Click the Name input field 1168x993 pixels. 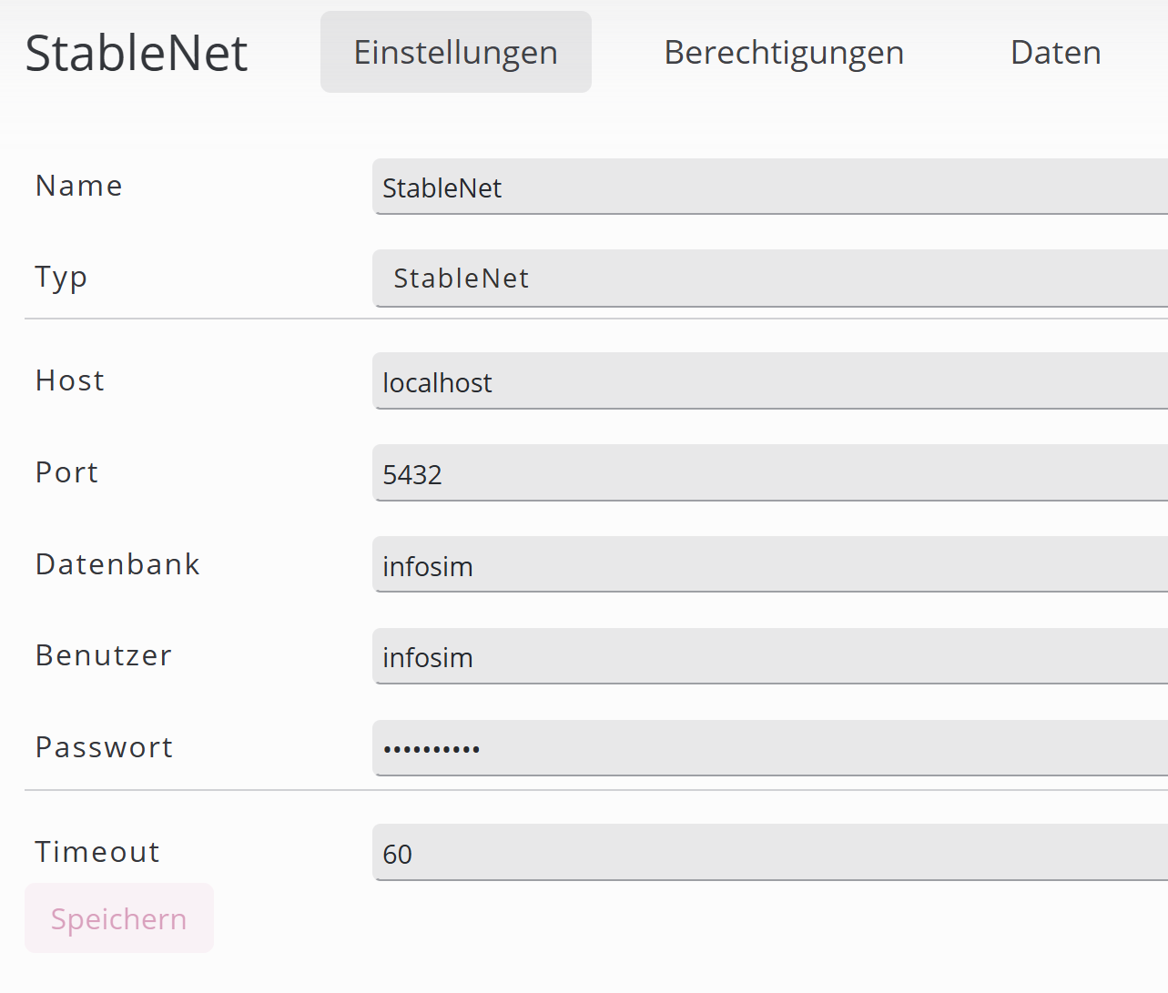tap(770, 187)
